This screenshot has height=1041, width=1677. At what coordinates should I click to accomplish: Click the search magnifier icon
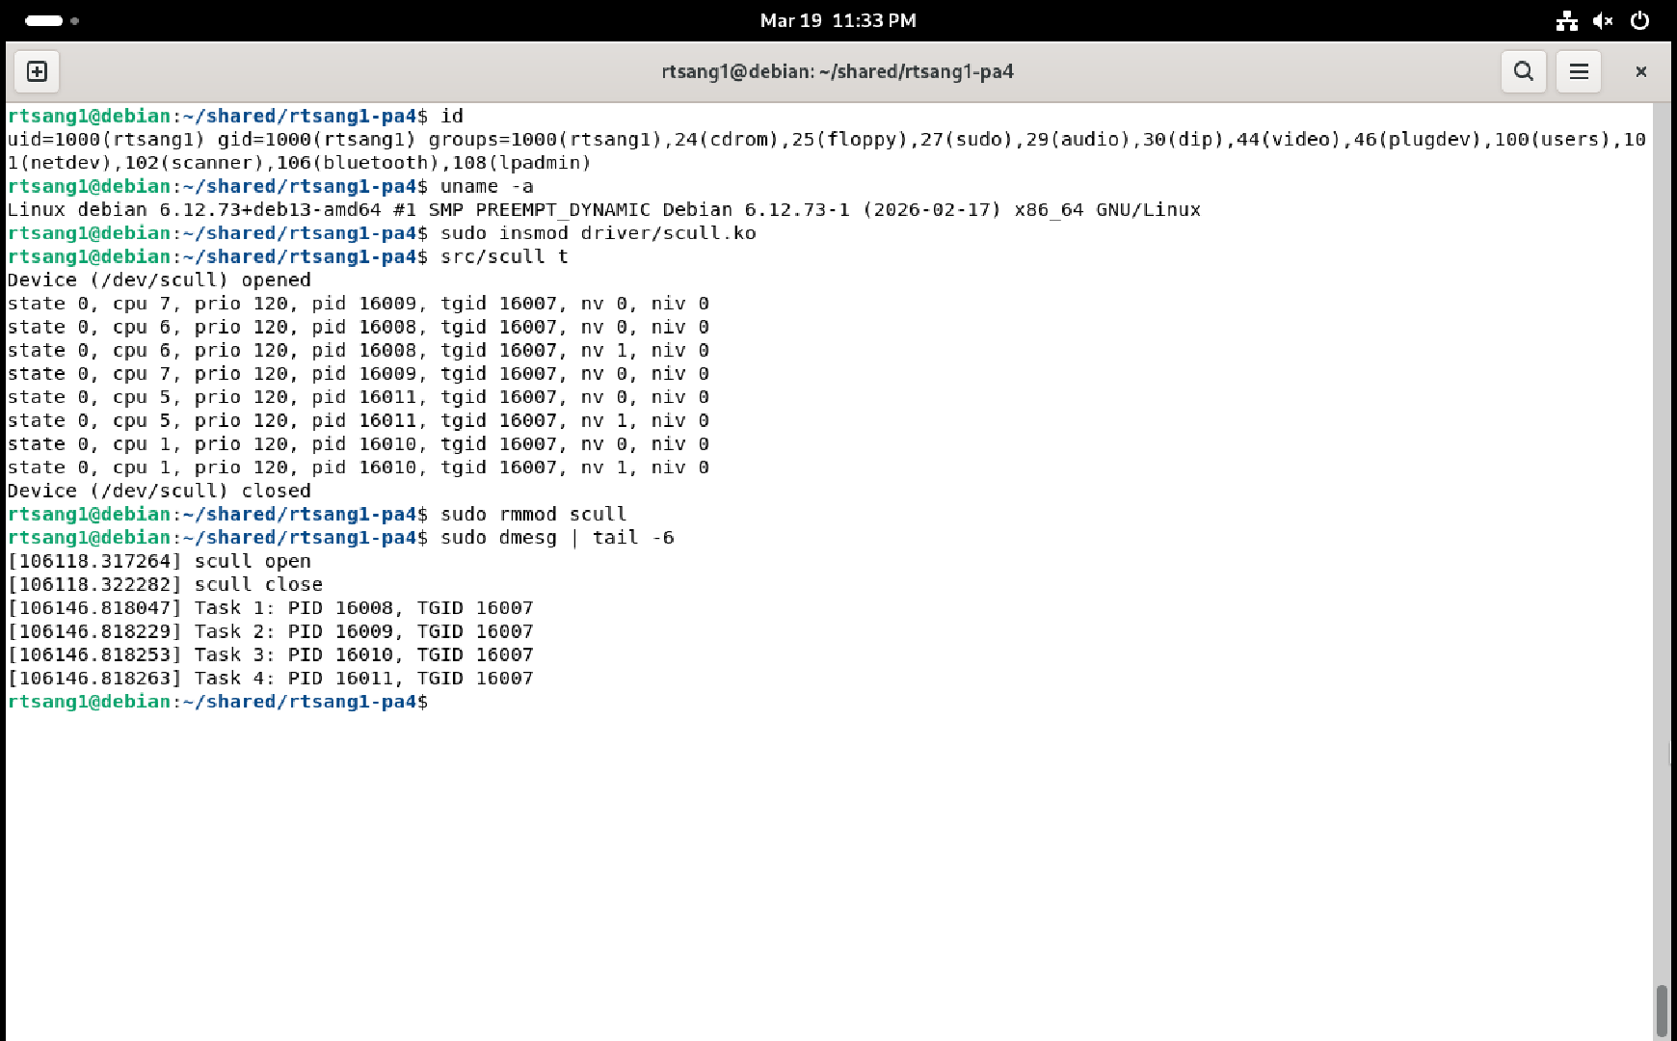coord(1523,71)
